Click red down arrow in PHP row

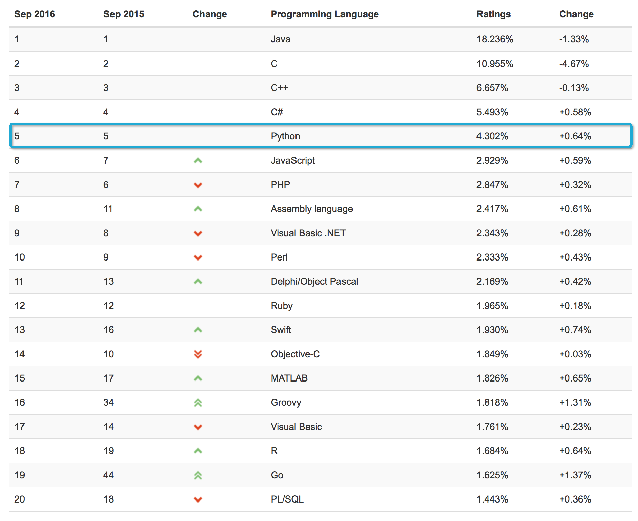point(198,185)
